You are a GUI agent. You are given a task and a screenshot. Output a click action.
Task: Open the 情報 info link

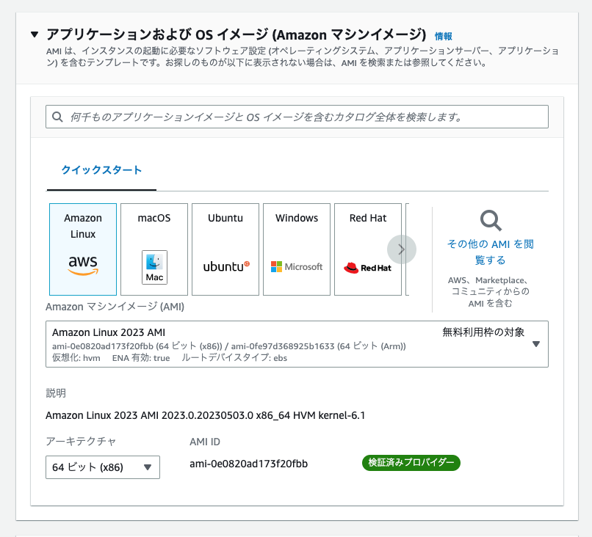[443, 36]
